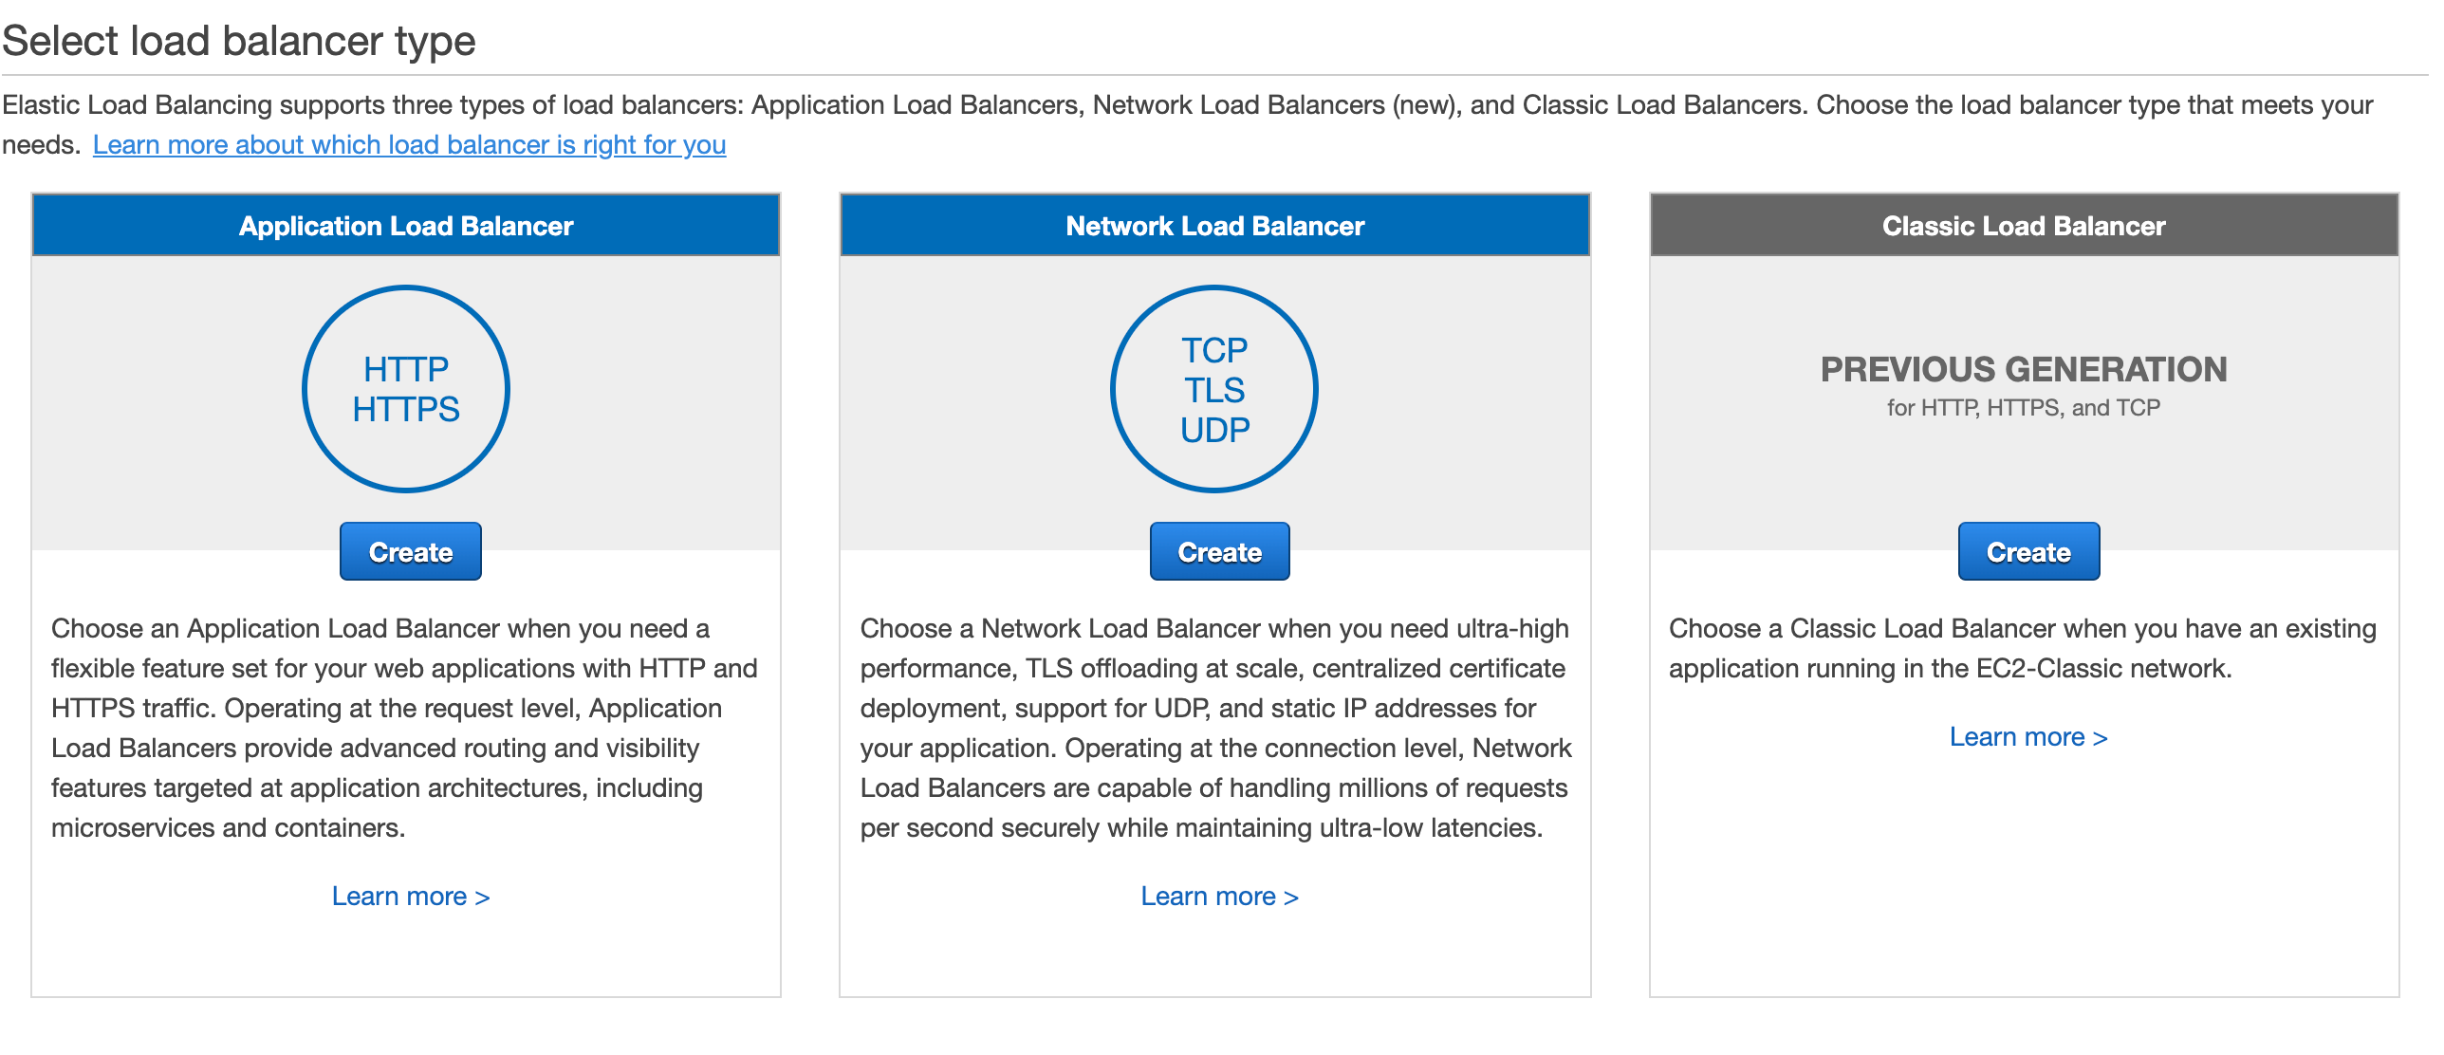This screenshot has width=2444, height=1055.
Task: Open Learn more link for Classic Load Balancer
Action: (2028, 736)
